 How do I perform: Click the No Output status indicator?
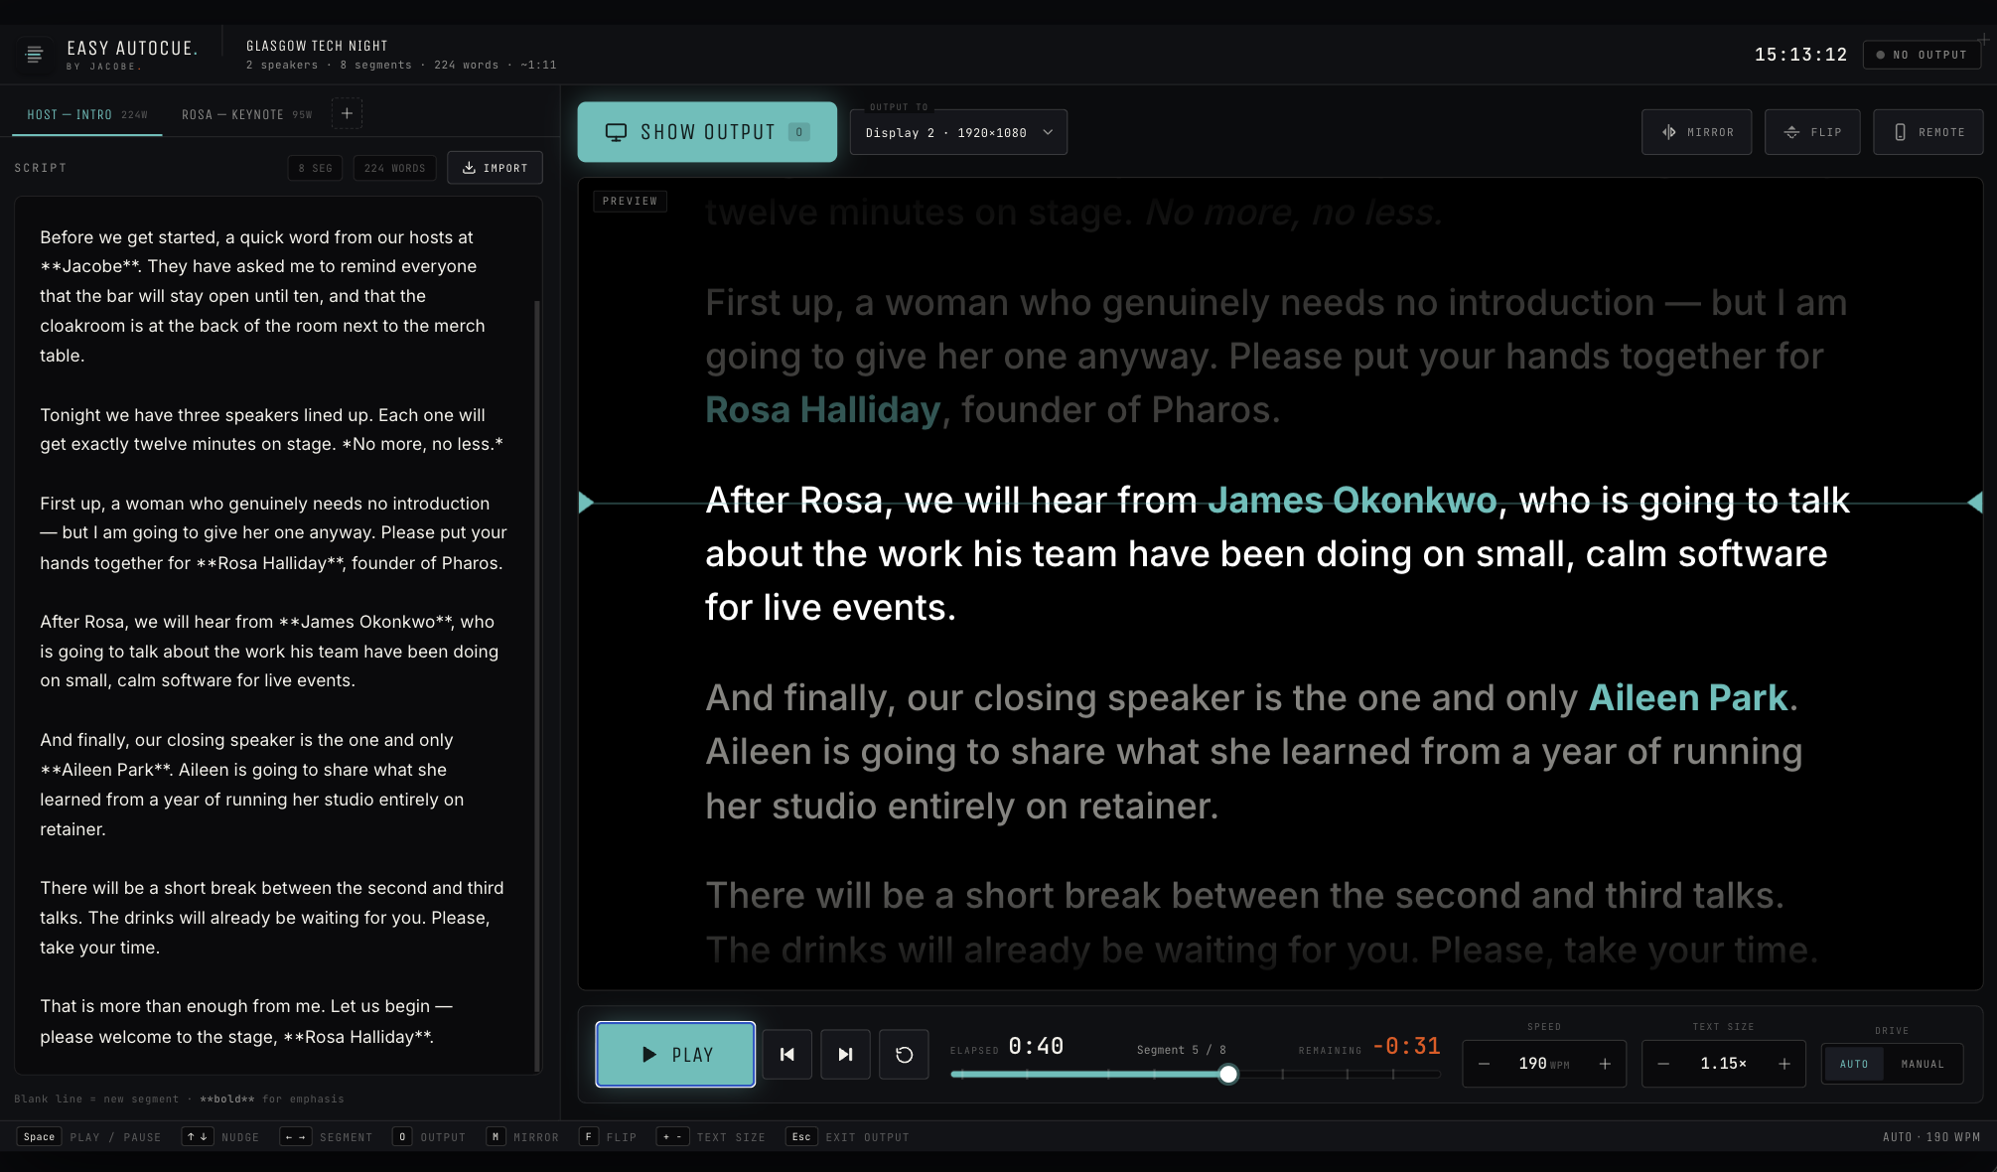pos(1922,55)
